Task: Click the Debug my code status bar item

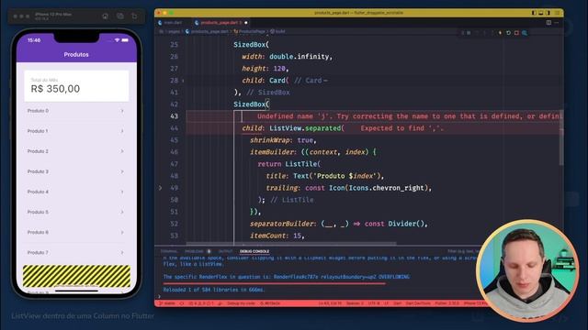Action: pos(241,303)
